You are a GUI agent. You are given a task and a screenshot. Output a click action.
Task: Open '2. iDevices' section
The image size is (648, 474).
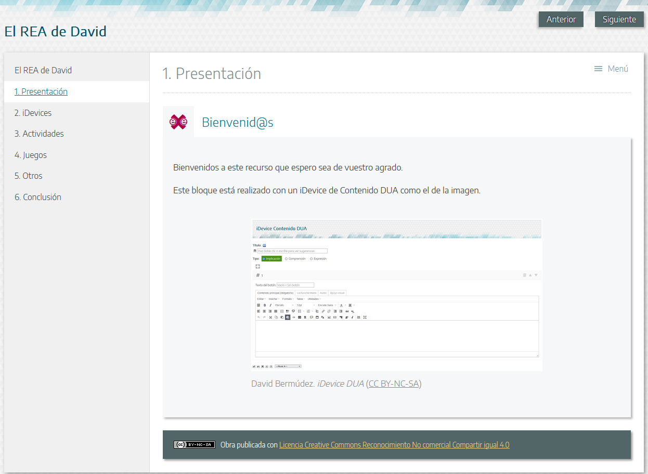click(x=76, y=113)
